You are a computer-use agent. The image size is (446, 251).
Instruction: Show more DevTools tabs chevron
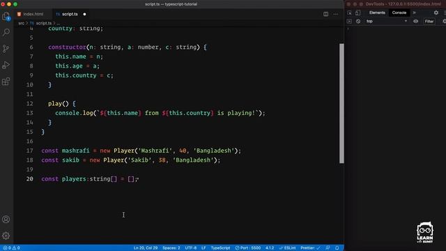coord(414,13)
